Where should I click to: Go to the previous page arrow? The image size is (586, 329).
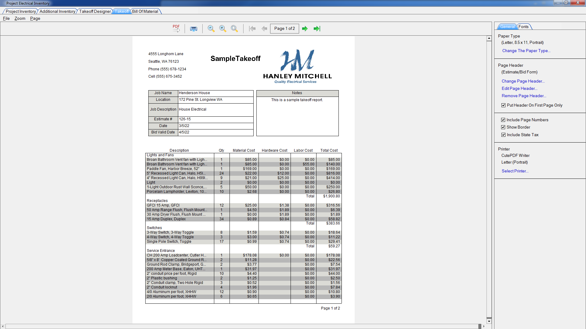click(x=264, y=29)
